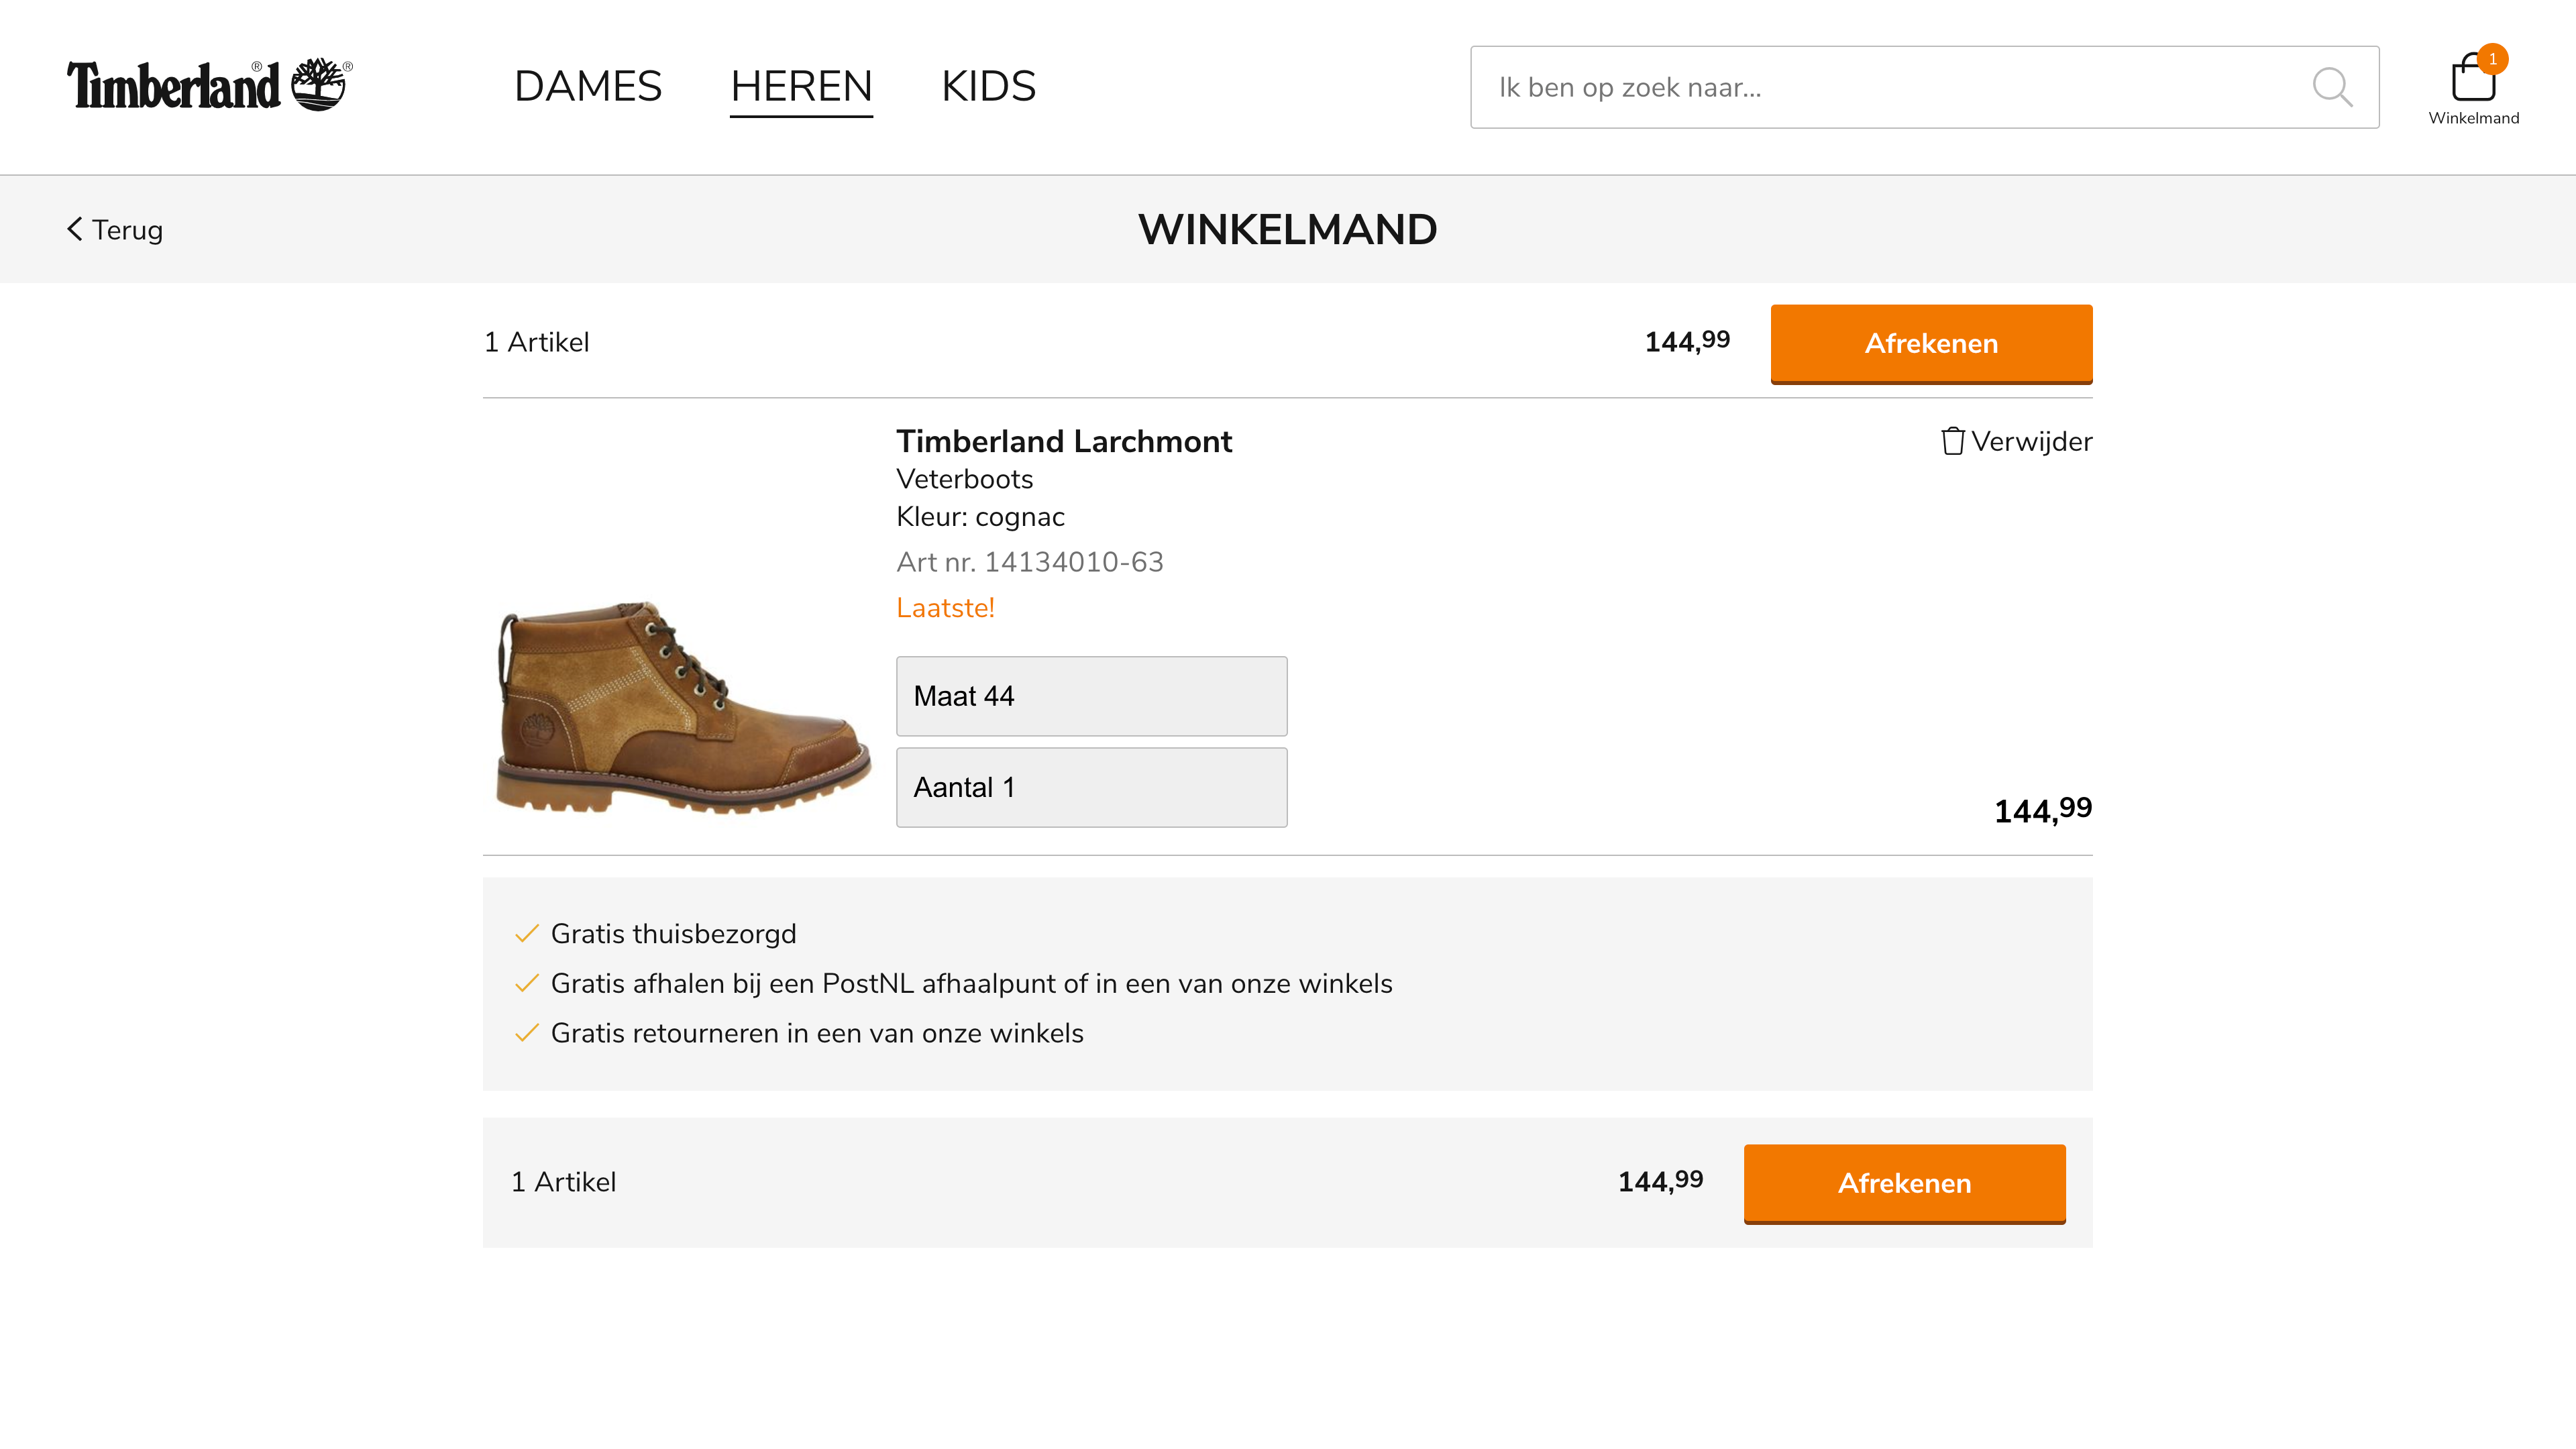Open the Aantal 1 quantity dropdown
2576x1449 pixels.
tap(1091, 787)
